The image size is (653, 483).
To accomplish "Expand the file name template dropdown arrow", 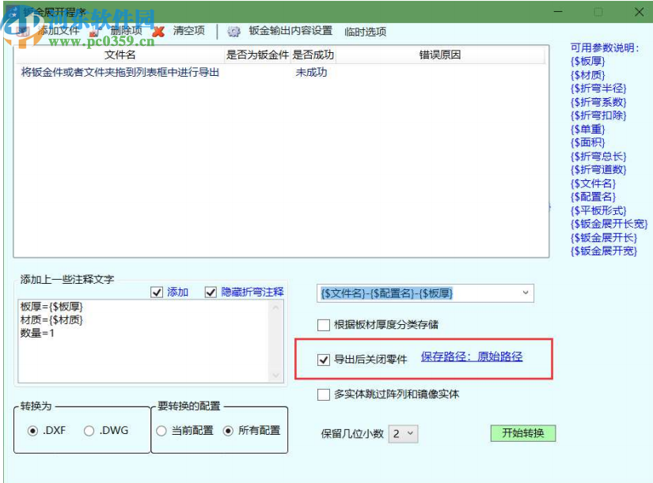I will [526, 292].
